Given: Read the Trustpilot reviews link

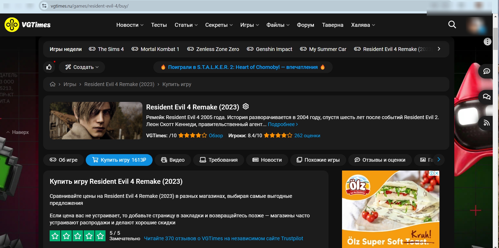Looking at the screenshot, I should 224,239.
